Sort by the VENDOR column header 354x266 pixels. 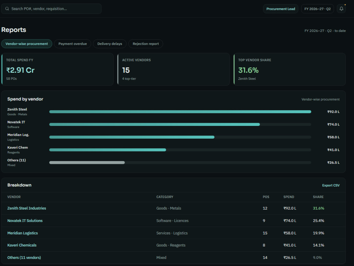tap(14, 197)
